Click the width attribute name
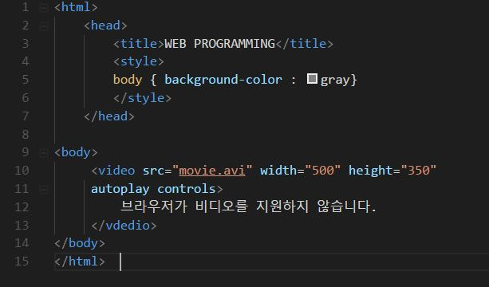 tap(278, 171)
